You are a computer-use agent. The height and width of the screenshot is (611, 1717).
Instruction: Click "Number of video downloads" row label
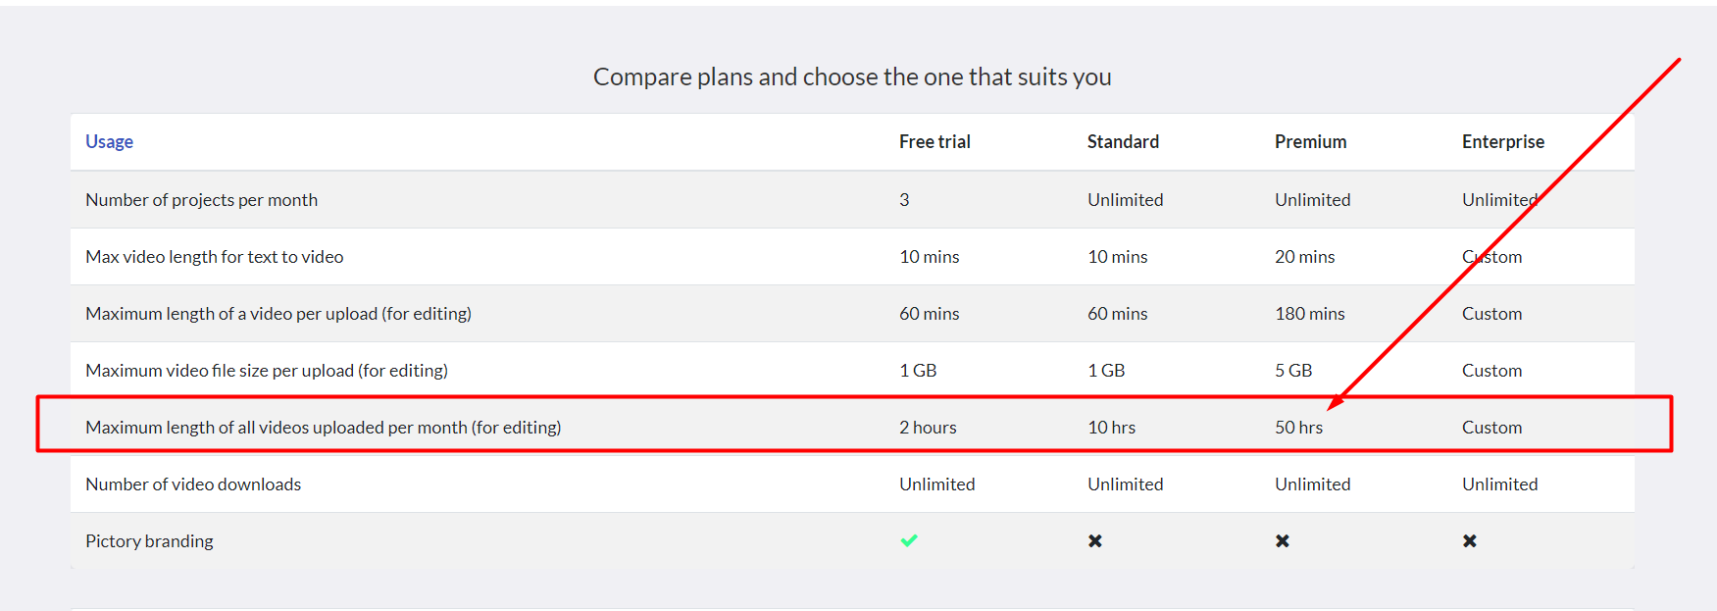click(193, 484)
